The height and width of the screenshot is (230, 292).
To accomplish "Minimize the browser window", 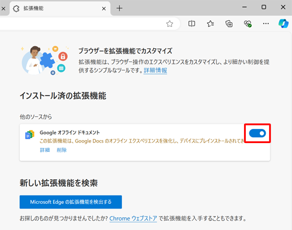I will click(245, 7).
